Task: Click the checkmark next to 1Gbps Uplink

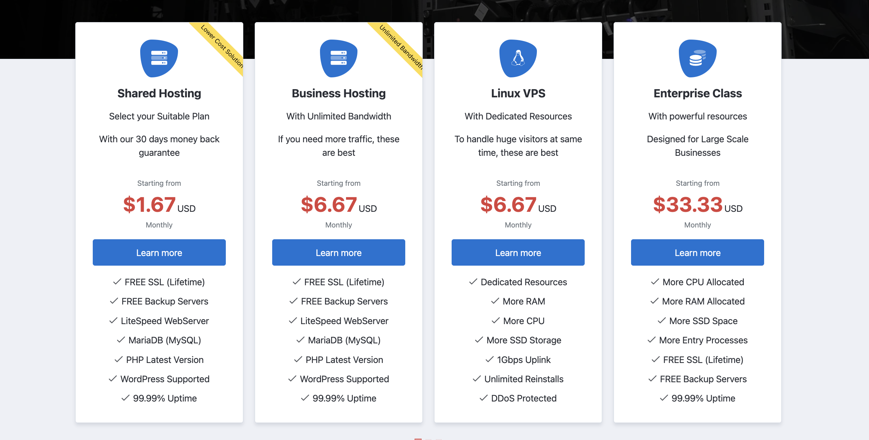Action: tap(489, 359)
